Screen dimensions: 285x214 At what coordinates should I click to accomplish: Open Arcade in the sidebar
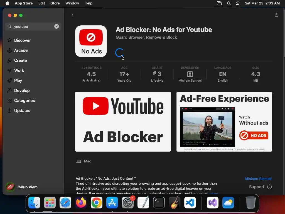pyautogui.click(x=33, y=50)
